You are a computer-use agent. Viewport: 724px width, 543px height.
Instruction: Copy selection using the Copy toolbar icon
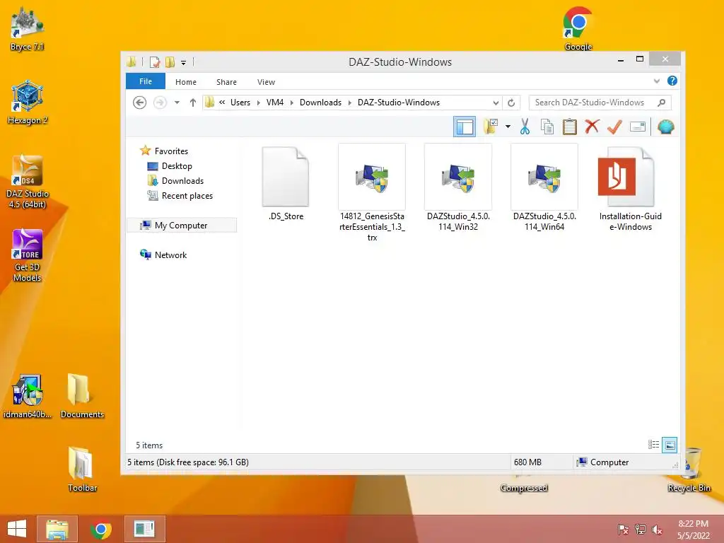click(547, 127)
